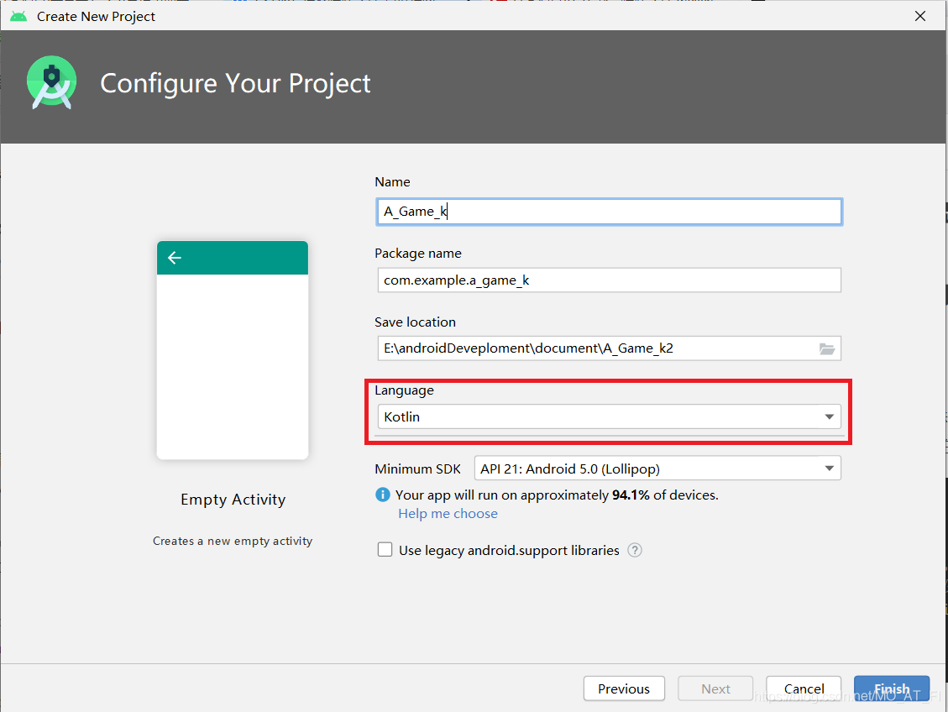Open the Language dropdown showing Kotlin
Viewport: 948px width, 712px height.
[609, 416]
